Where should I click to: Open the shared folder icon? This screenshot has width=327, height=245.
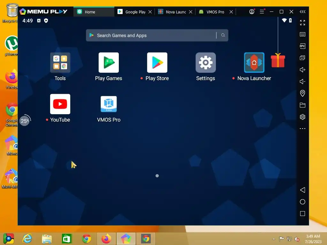(302, 105)
